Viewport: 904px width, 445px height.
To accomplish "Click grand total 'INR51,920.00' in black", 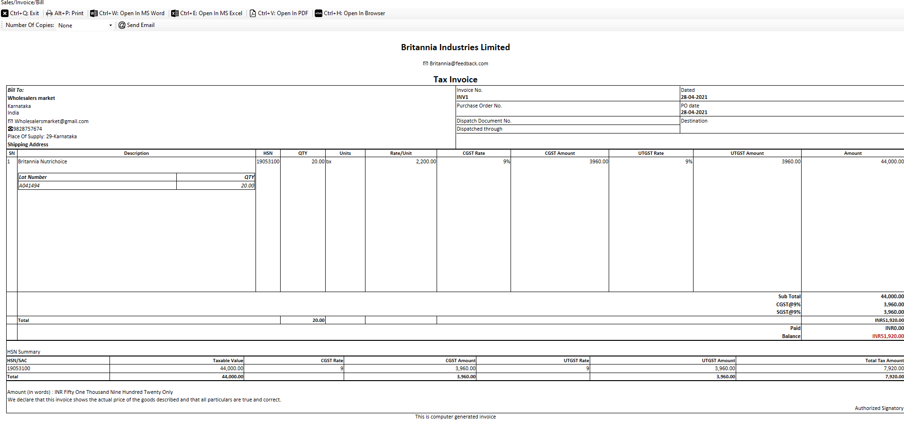I will [889, 320].
